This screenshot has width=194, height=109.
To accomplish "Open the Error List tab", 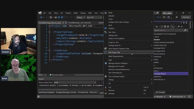I will [x=94, y=92].
